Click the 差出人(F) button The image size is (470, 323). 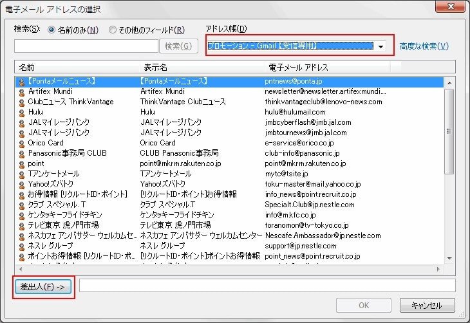[x=43, y=287]
